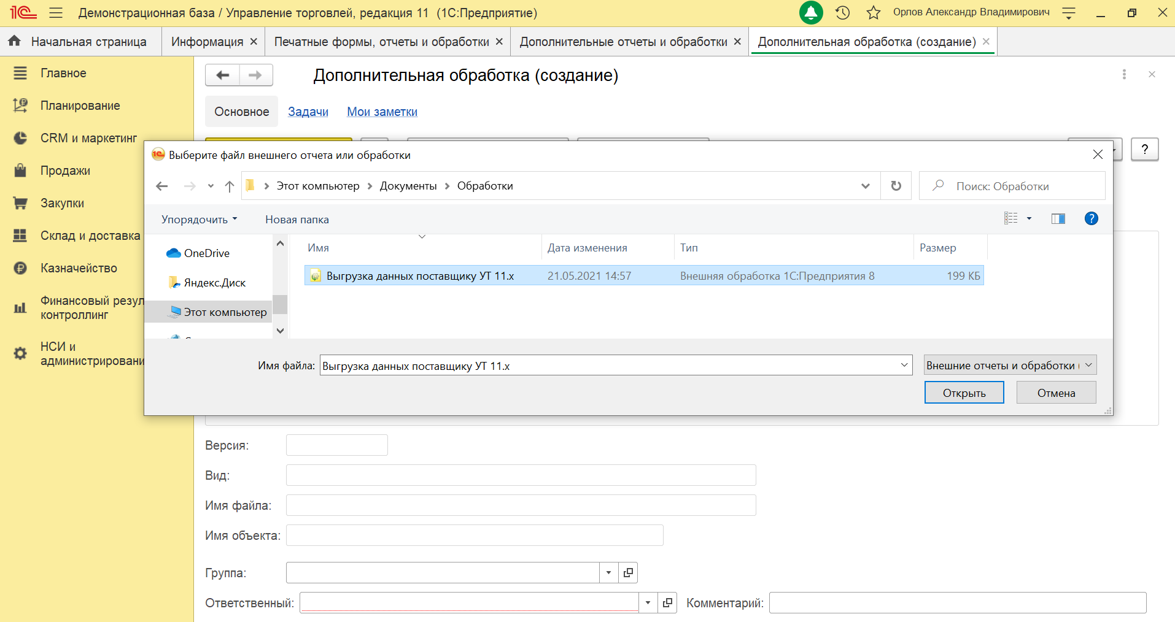Click Открыть button in file dialog
The image size is (1175, 622).
(x=964, y=393)
